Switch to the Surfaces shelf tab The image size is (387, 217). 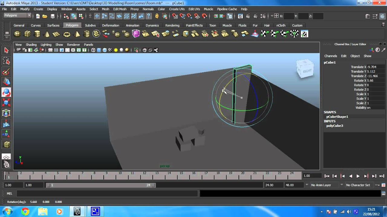point(53,25)
